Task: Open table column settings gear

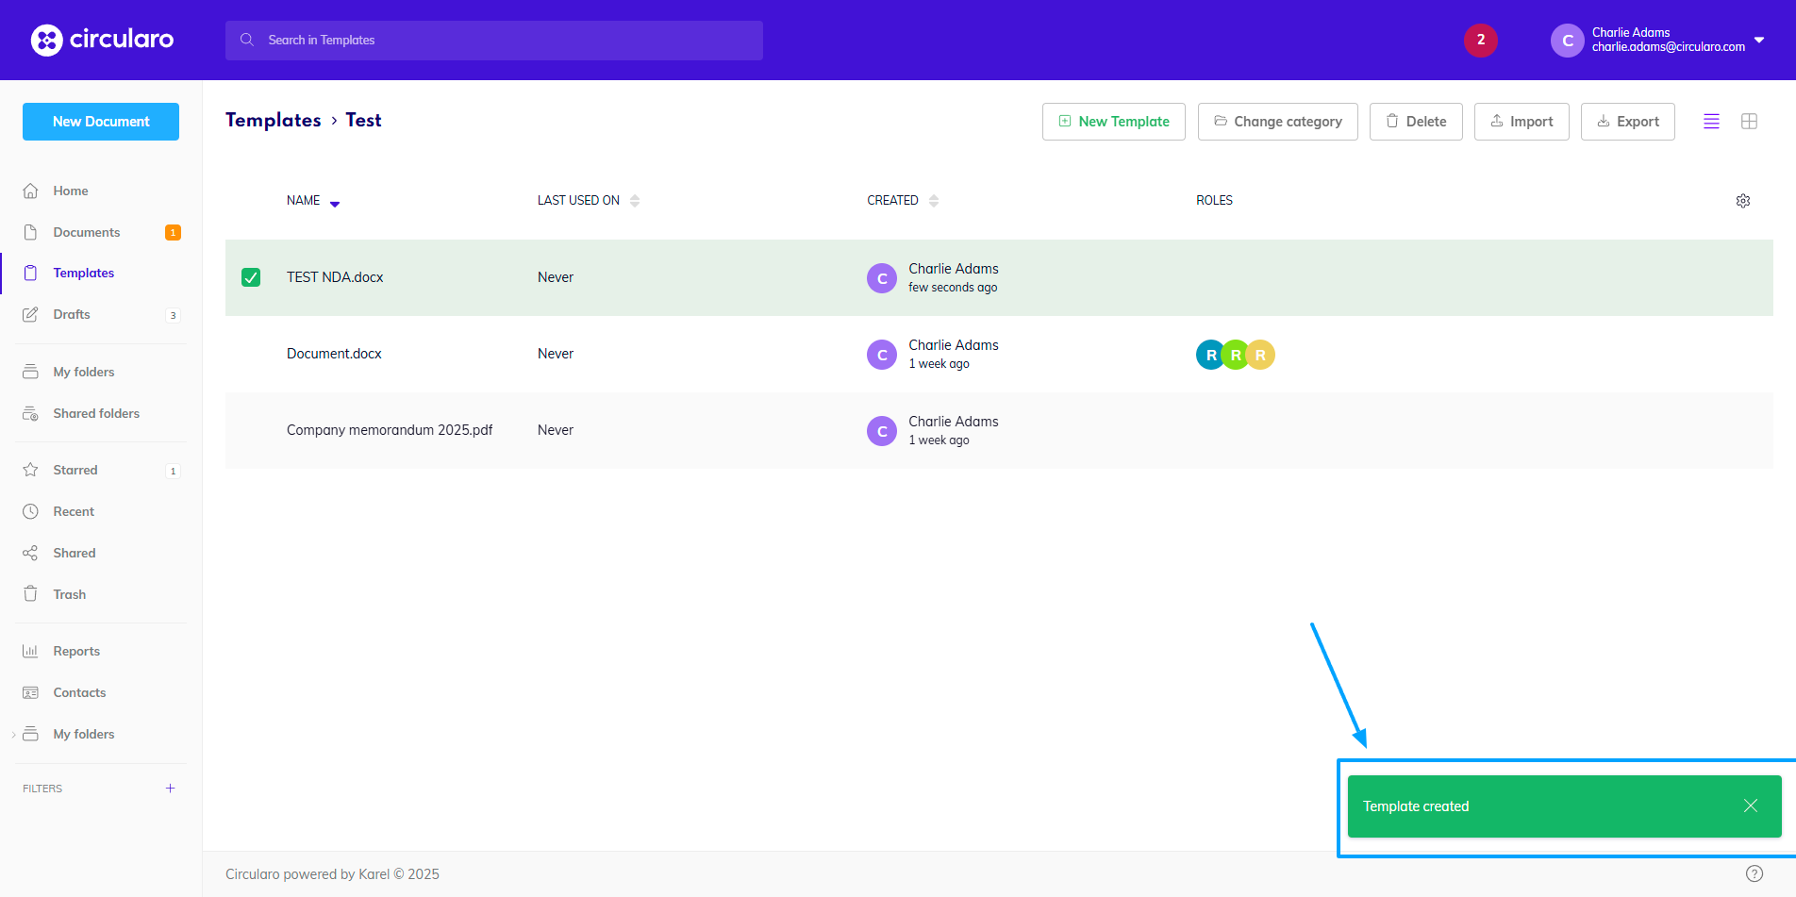Action: click(1742, 201)
